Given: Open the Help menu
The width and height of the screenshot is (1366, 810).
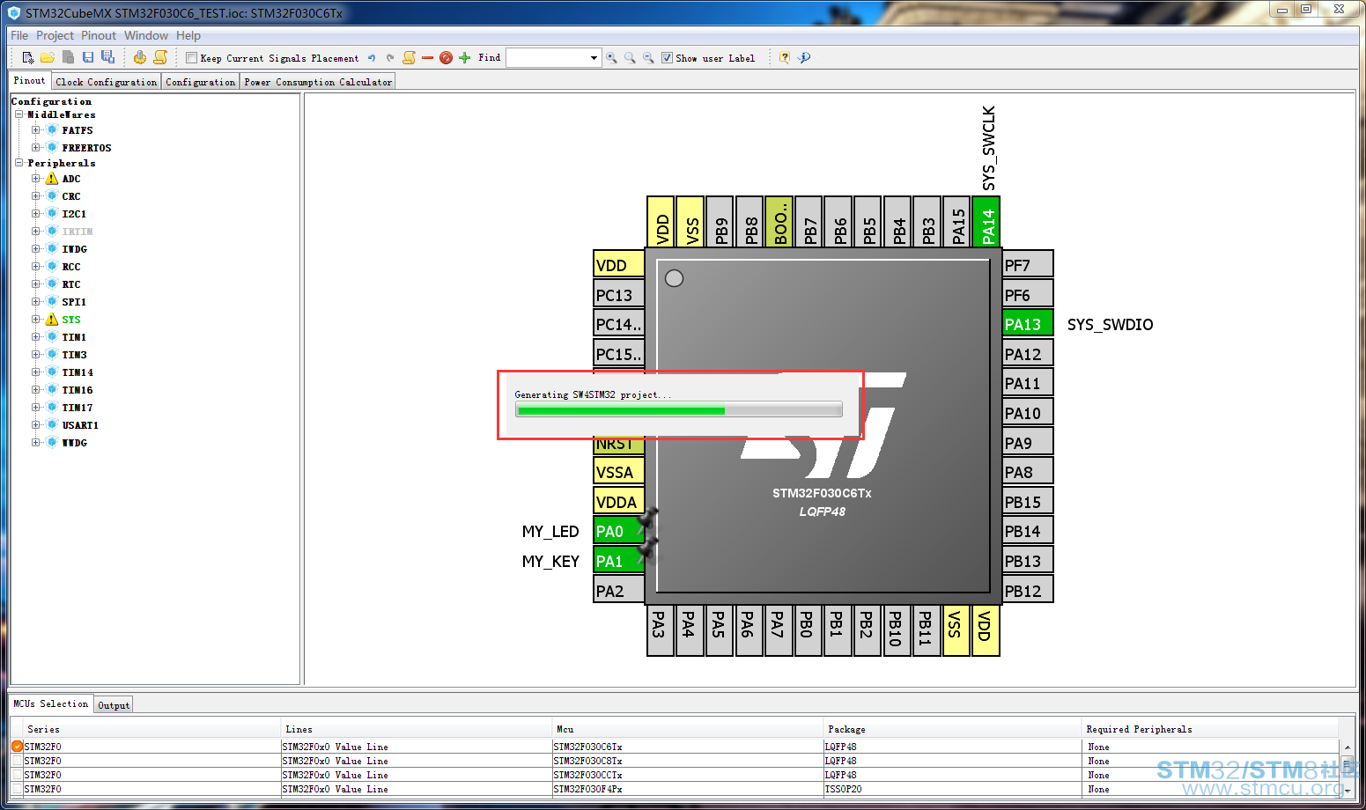Looking at the screenshot, I should [x=188, y=35].
